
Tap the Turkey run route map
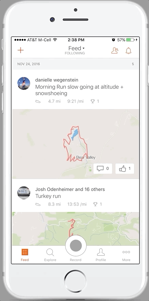tap(76, 229)
